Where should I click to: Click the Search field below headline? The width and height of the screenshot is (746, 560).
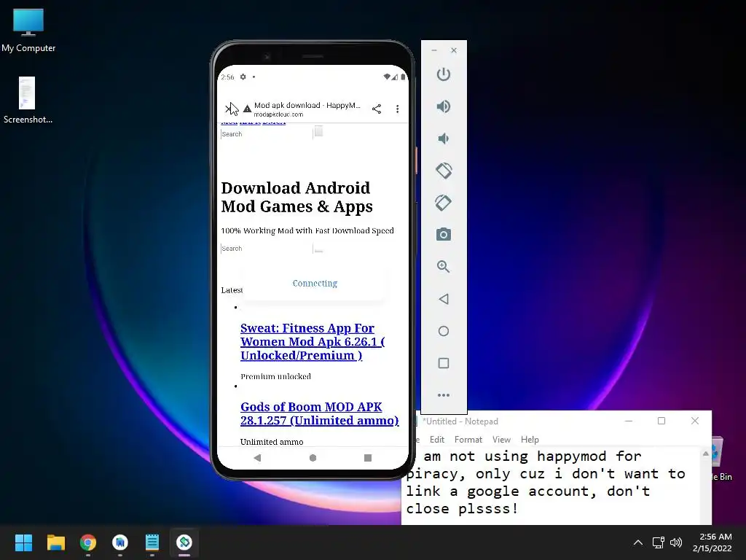267,248
